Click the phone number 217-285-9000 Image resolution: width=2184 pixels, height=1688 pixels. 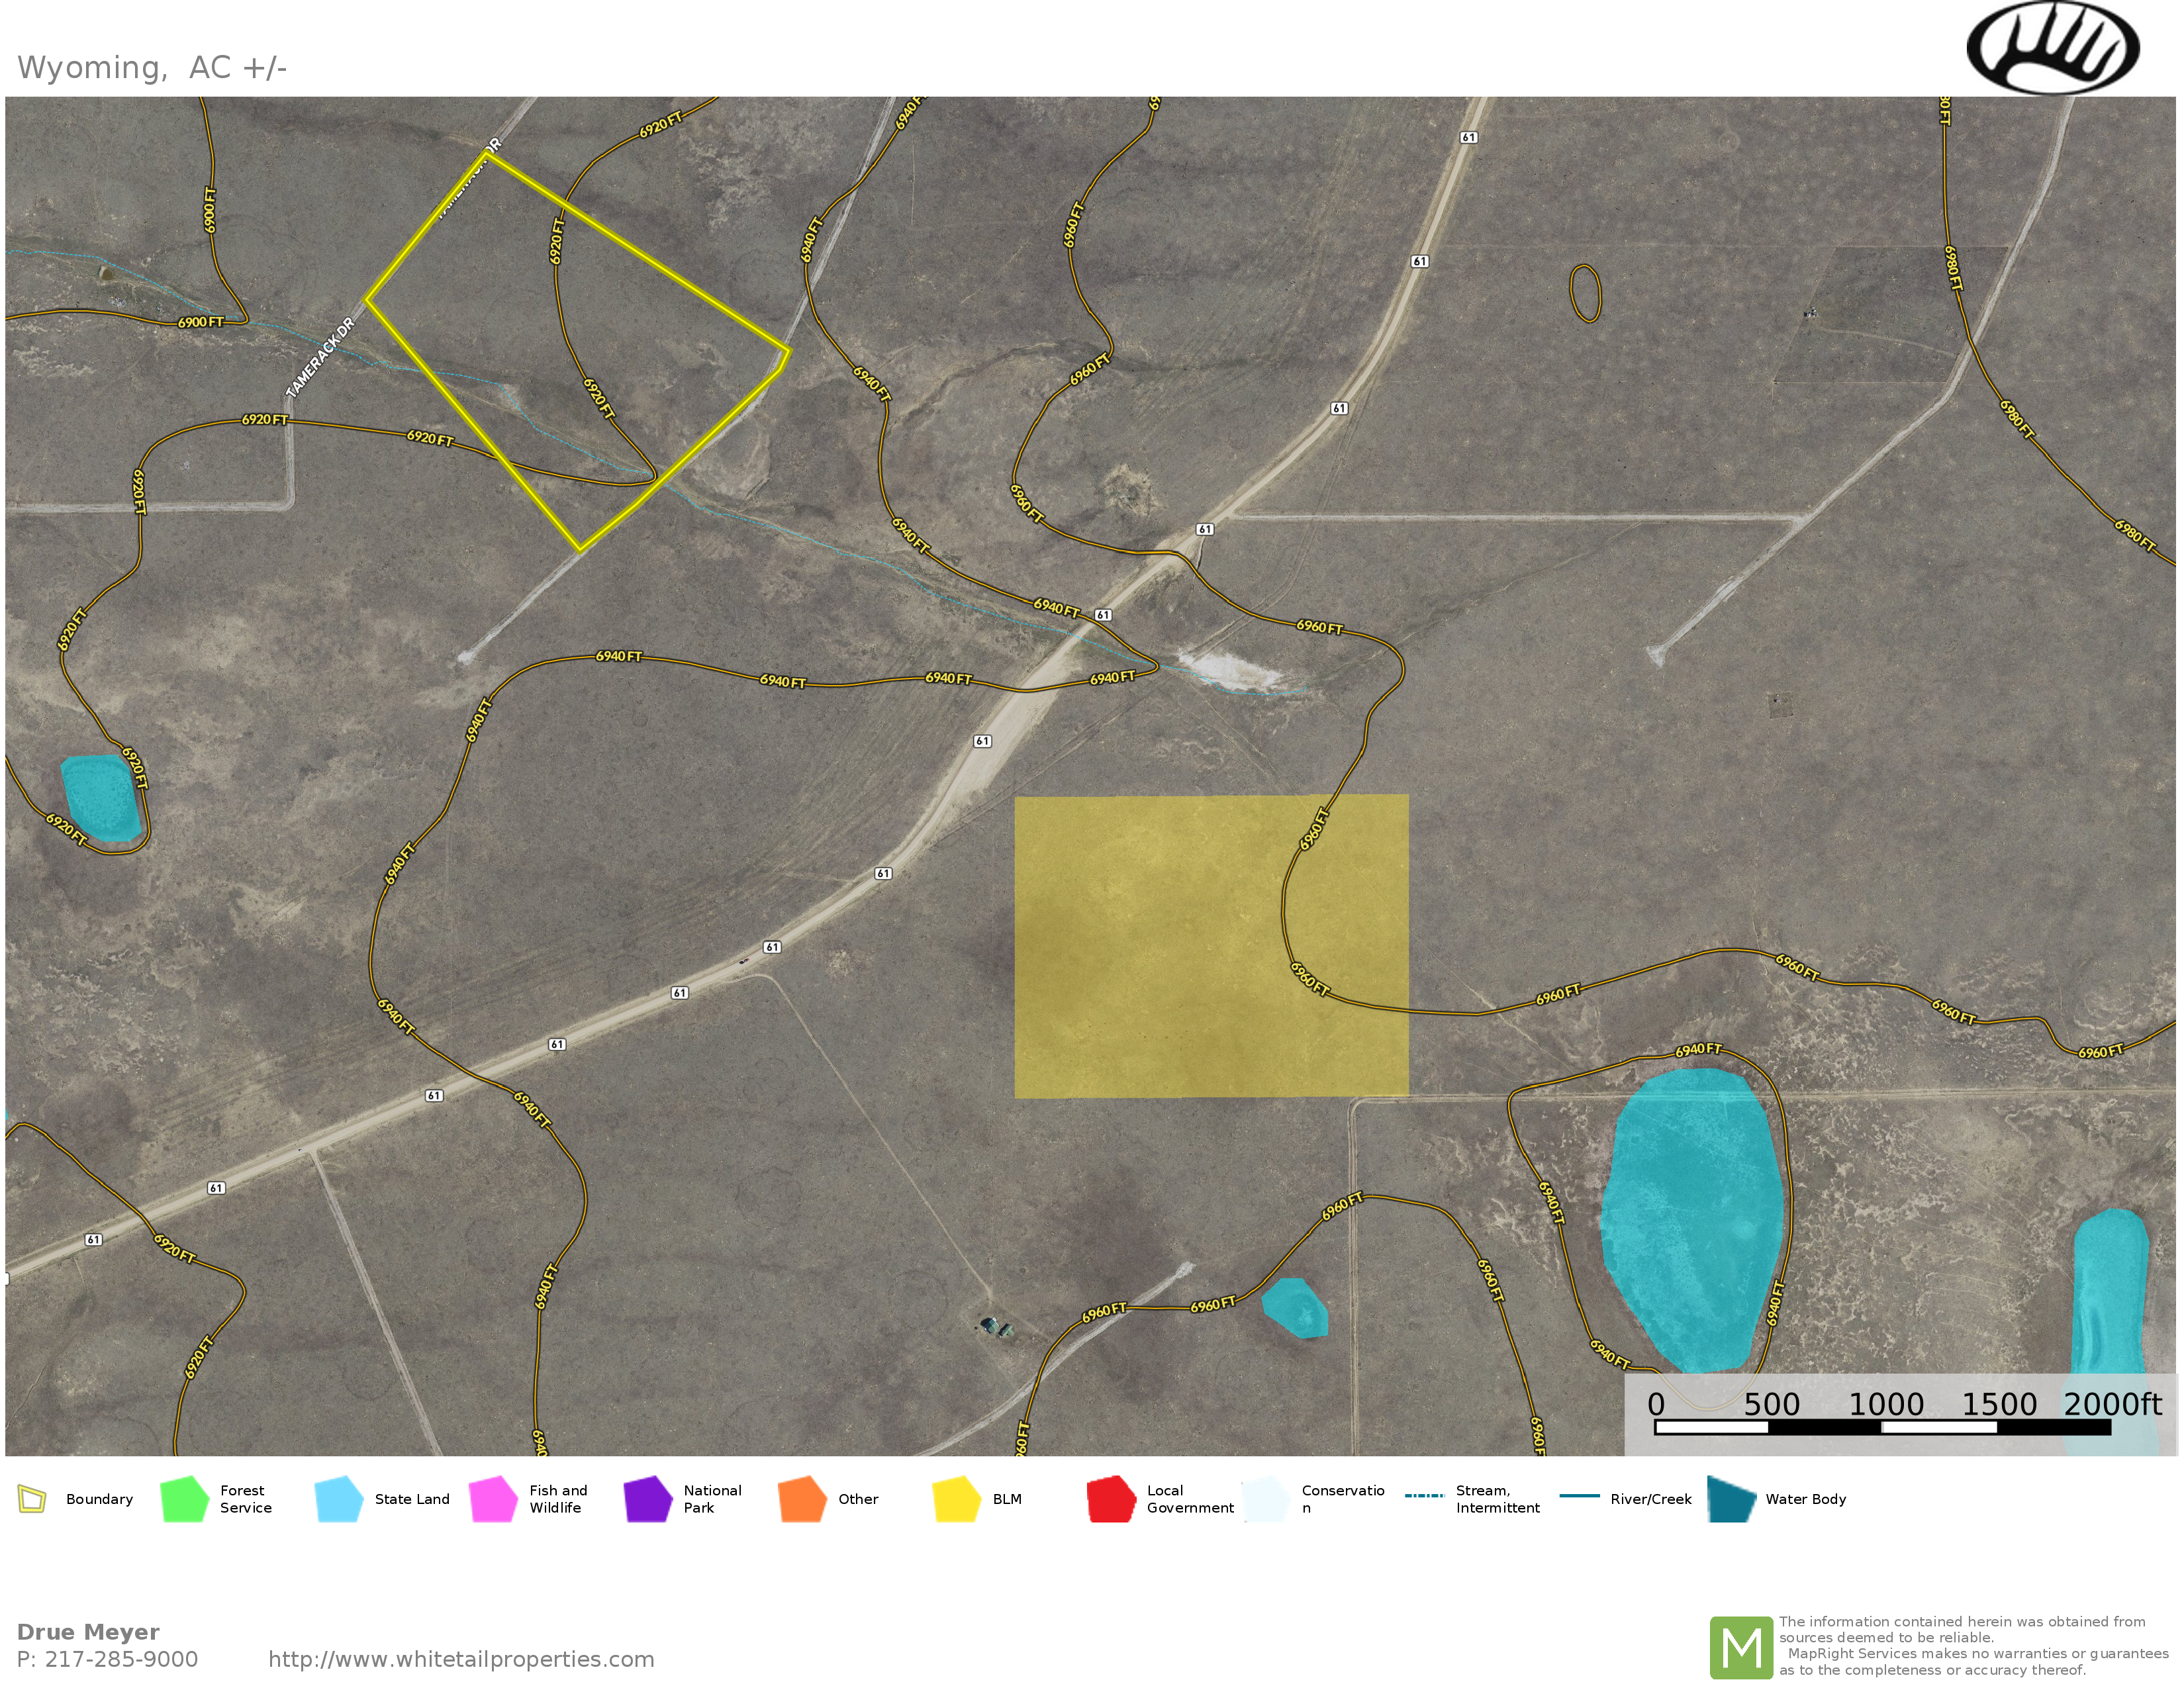pos(121,1660)
